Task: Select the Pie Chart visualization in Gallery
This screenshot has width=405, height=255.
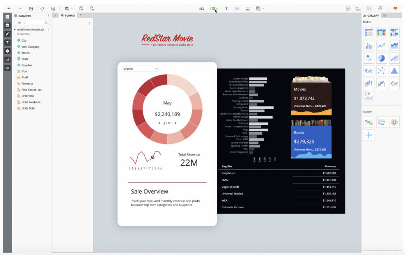Action: coord(382,58)
